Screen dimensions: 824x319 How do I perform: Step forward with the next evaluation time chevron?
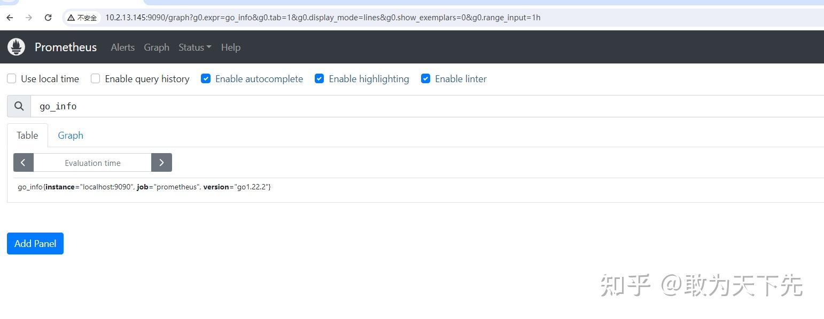coord(162,162)
